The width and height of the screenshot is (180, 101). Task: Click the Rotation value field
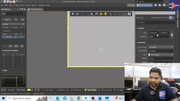click(x=159, y=37)
